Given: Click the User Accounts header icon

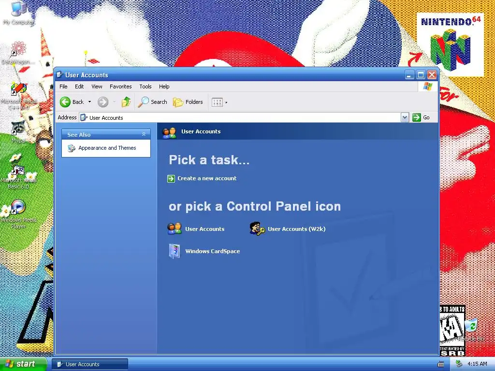Looking at the screenshot, I should coord(169,132).
